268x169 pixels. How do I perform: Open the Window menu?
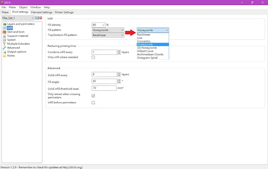pos(36,7)
